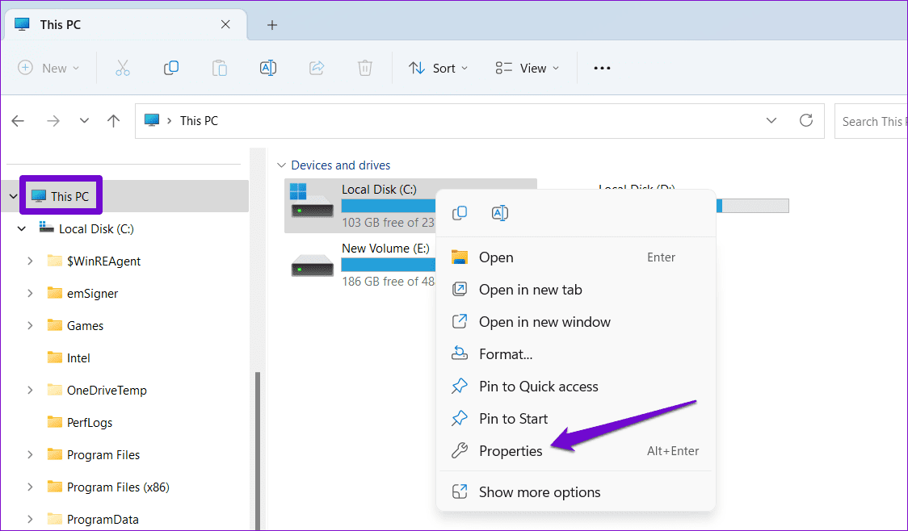Select Pin to Quick access option

point(538,387)
